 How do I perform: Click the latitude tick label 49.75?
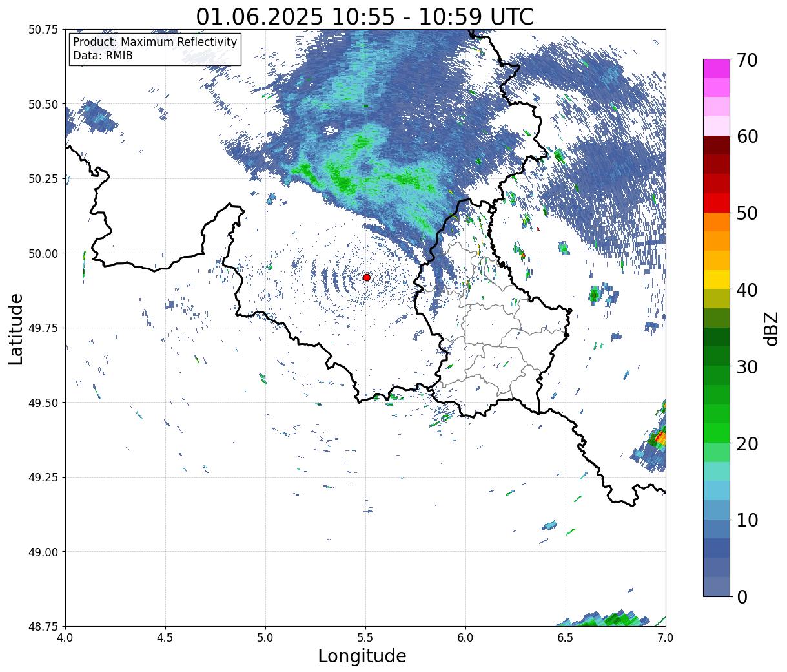tap(43, 328)
